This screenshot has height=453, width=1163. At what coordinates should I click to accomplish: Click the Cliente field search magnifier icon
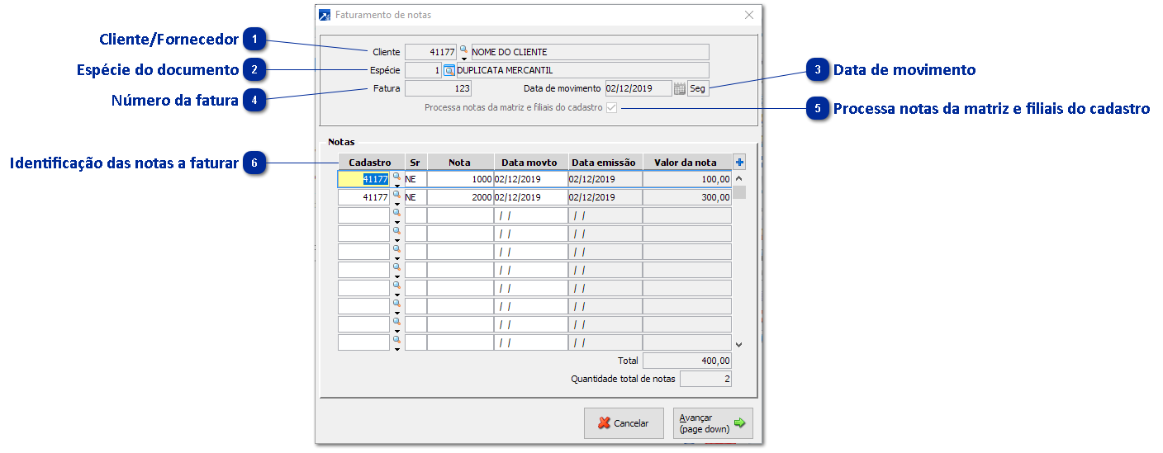coord(463,50)
